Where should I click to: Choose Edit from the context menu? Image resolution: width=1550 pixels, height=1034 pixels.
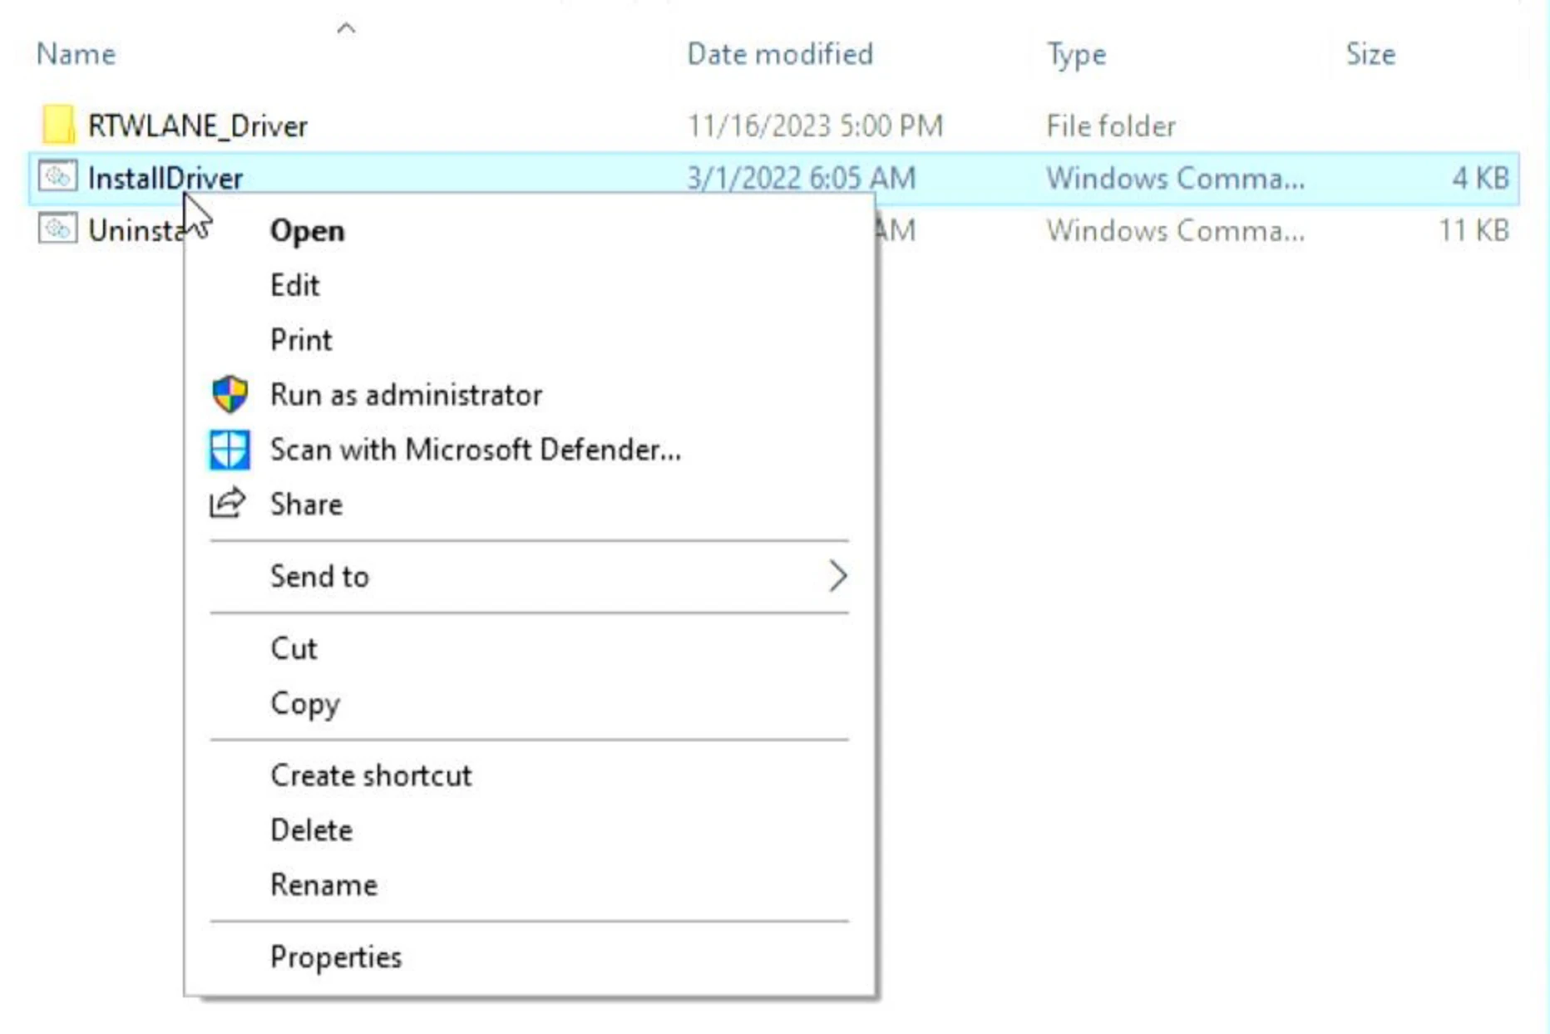click(294, 285)
